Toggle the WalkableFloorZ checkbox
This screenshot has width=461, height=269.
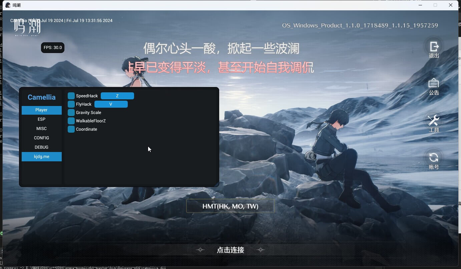click(71, 121)
